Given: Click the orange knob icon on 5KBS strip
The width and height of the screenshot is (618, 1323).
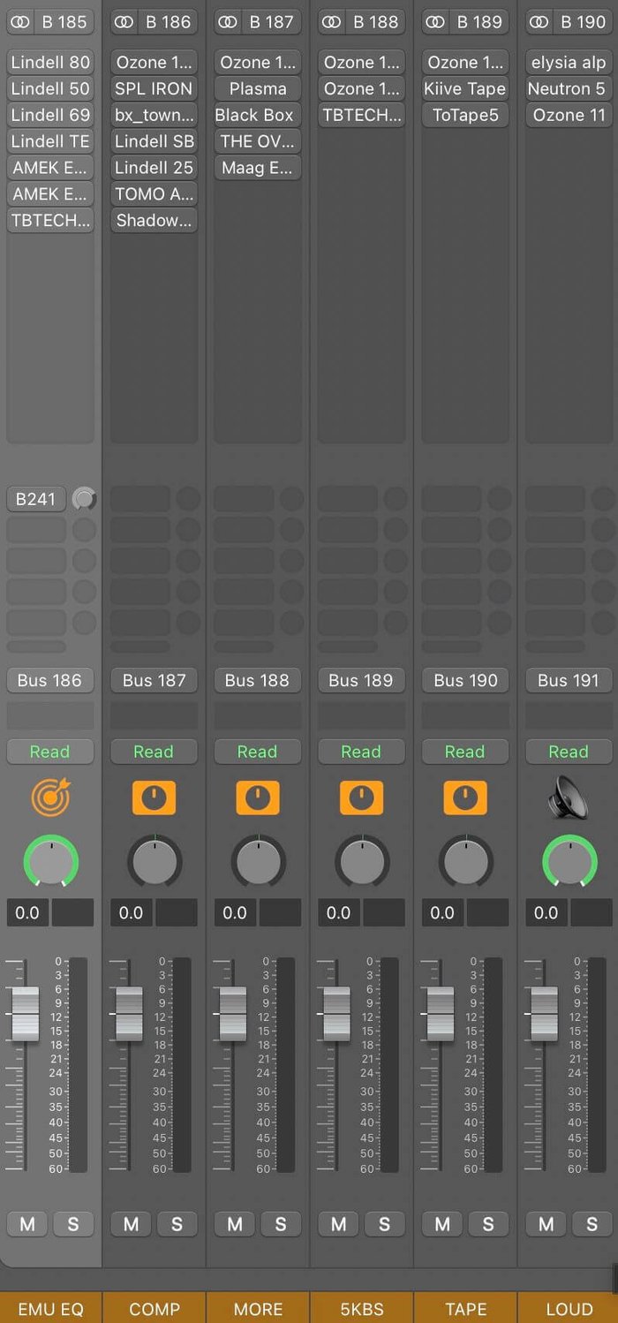Looking at the screenshot, I should [361, 798].
